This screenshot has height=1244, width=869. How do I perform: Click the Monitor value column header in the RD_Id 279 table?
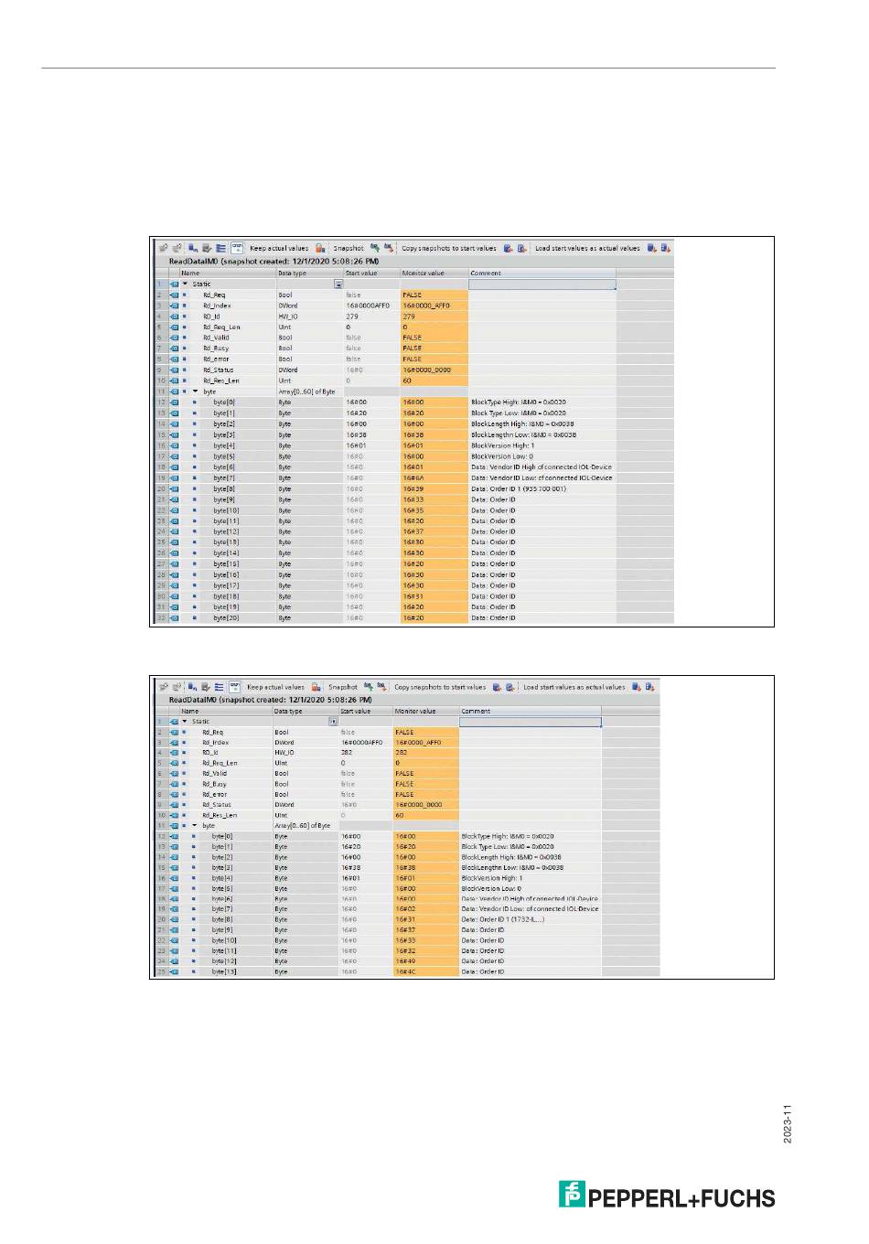pyautogui.click(x=424, y=273)
